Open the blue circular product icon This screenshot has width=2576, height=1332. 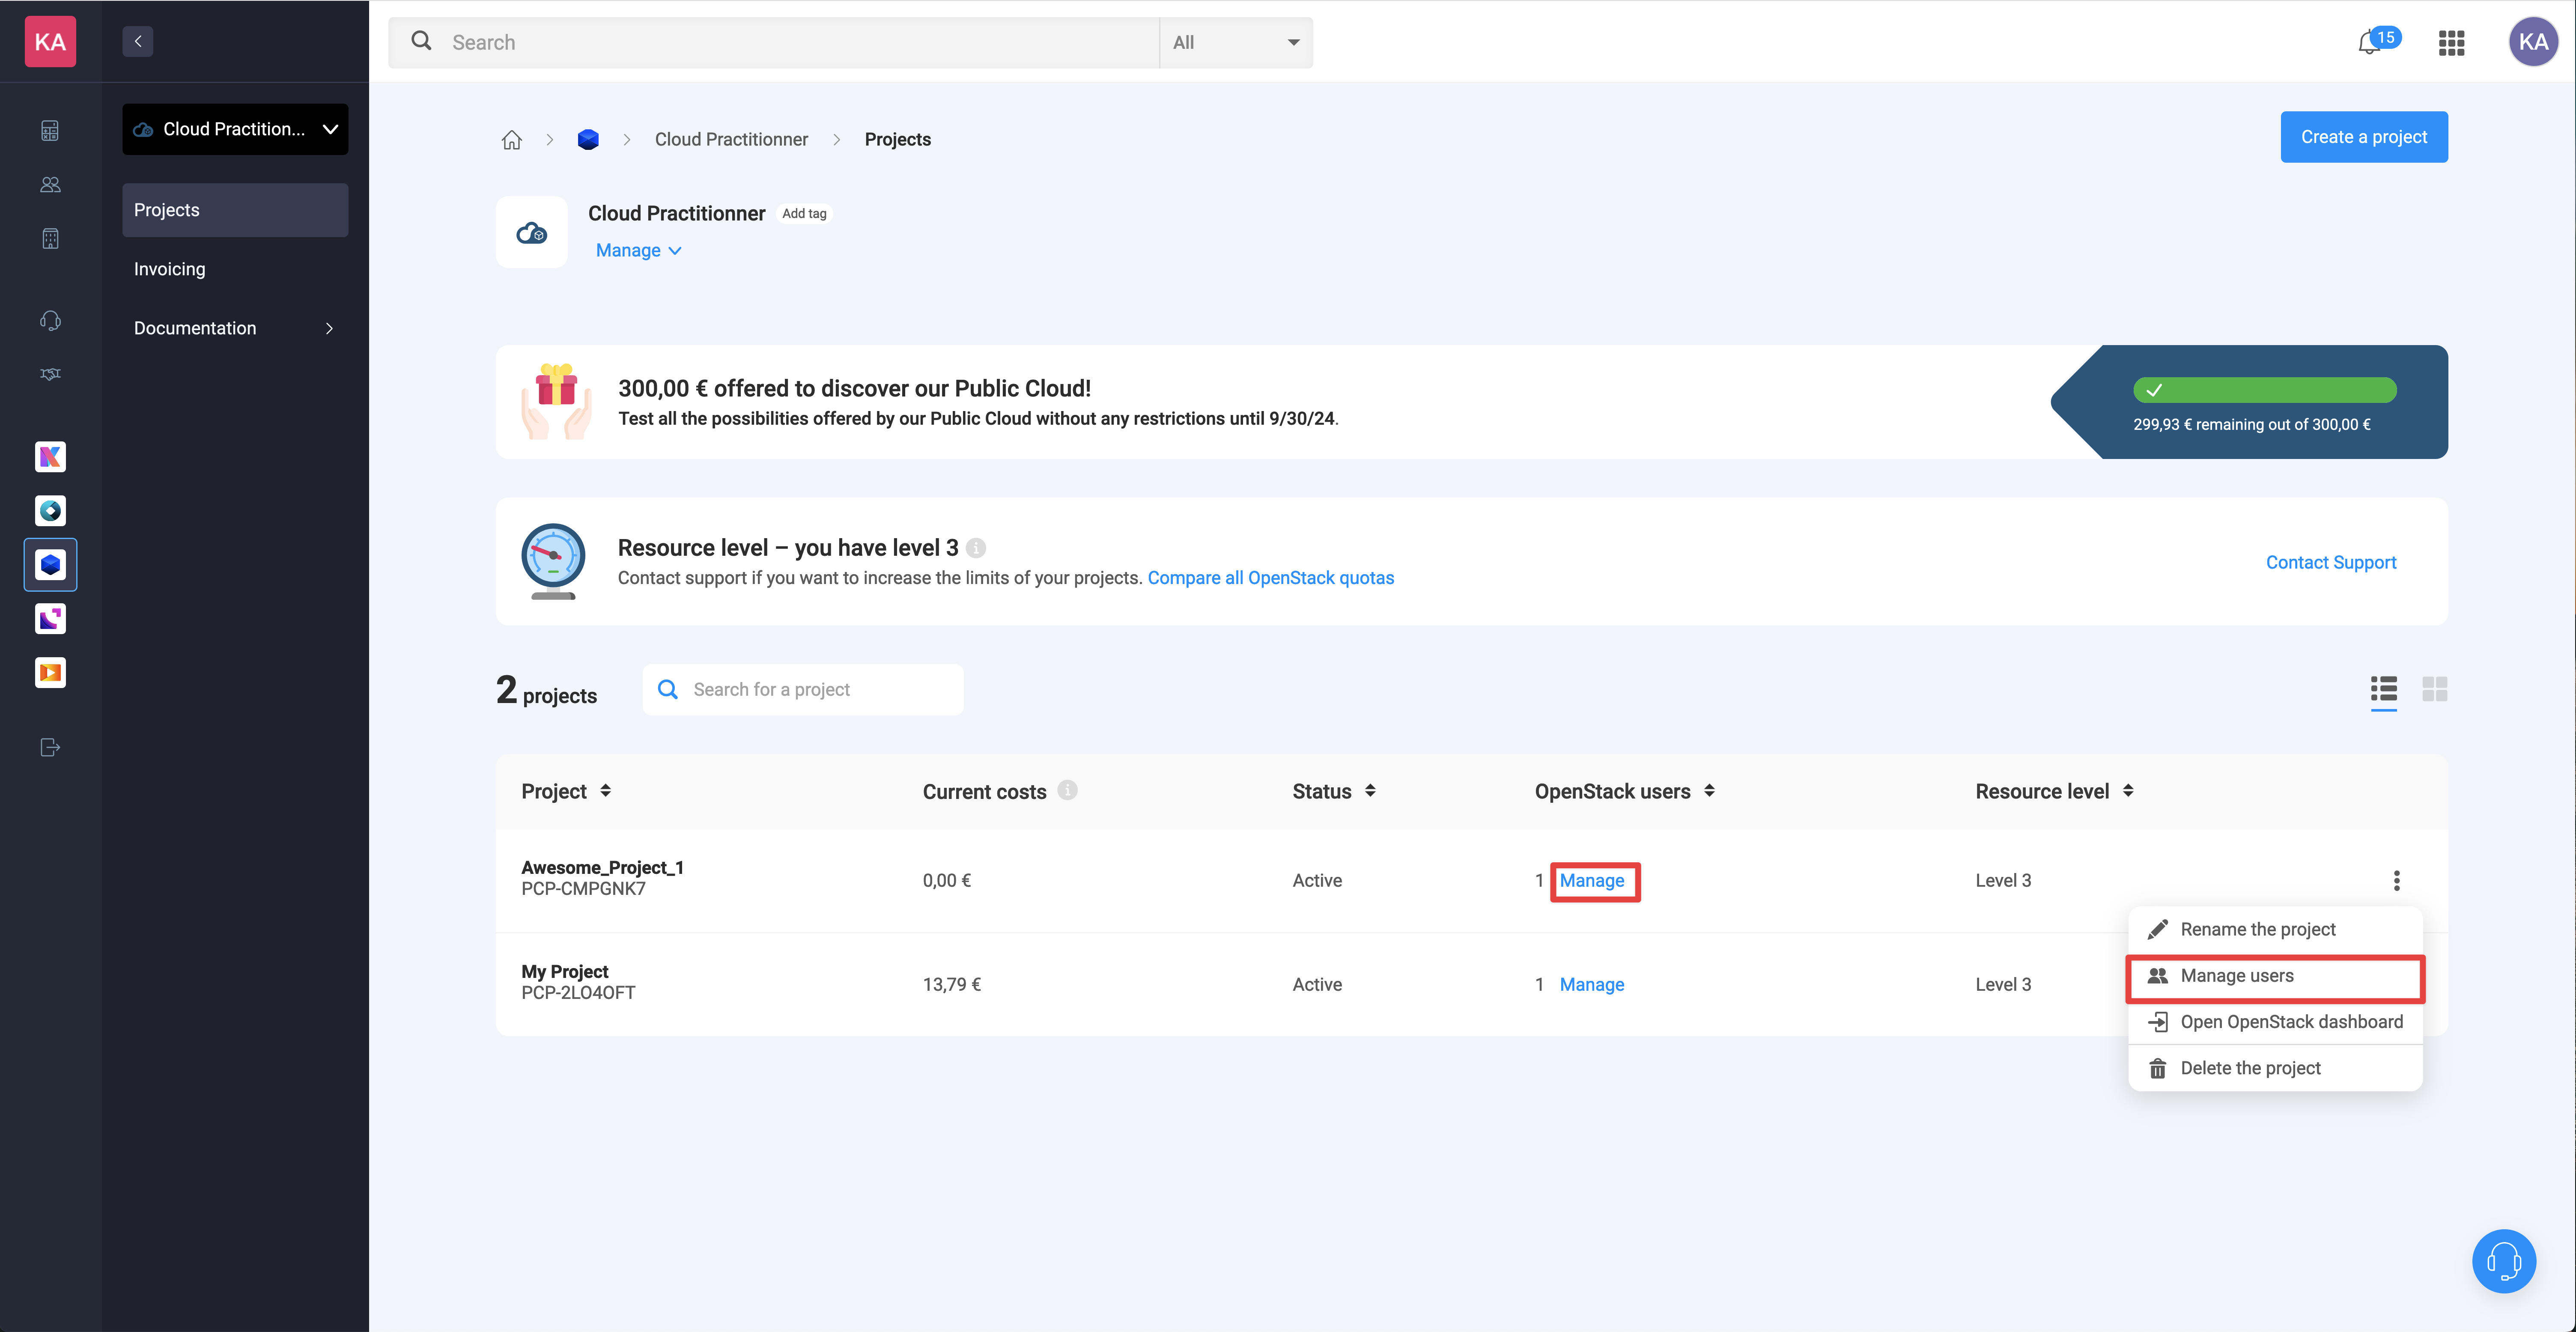[50, 511]
